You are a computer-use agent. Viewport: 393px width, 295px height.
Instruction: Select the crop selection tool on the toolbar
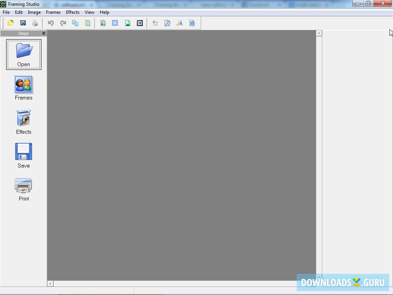click(x=155, y=23)
